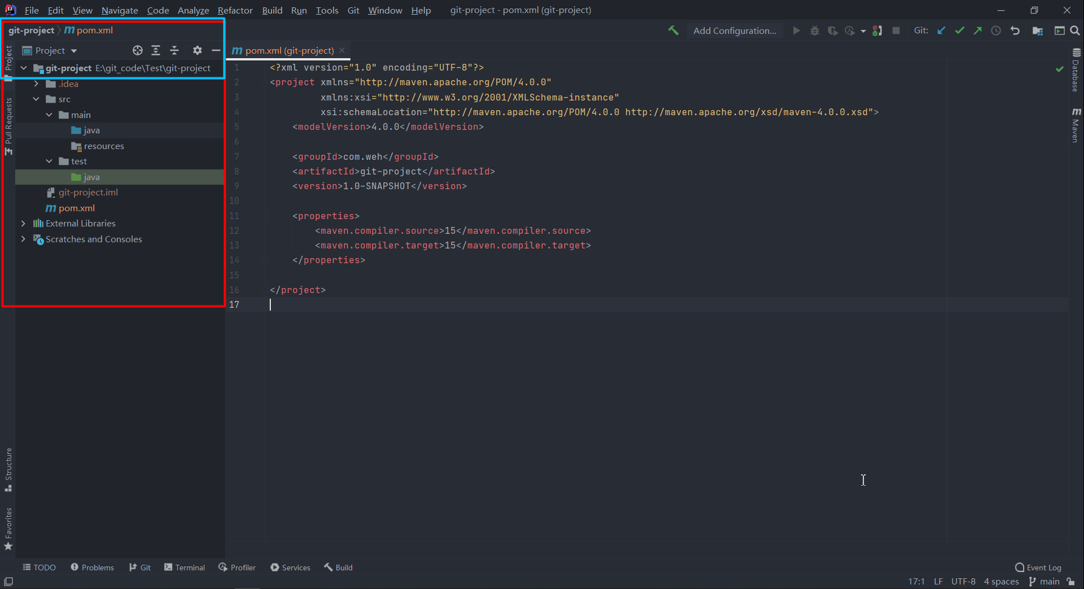Click Git Push arrow icon
The image size is (1084, 589).
977,30
